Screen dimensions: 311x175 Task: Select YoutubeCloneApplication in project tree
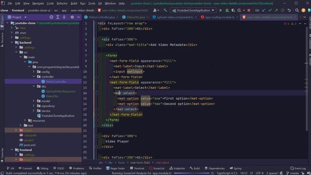(58, 116)
